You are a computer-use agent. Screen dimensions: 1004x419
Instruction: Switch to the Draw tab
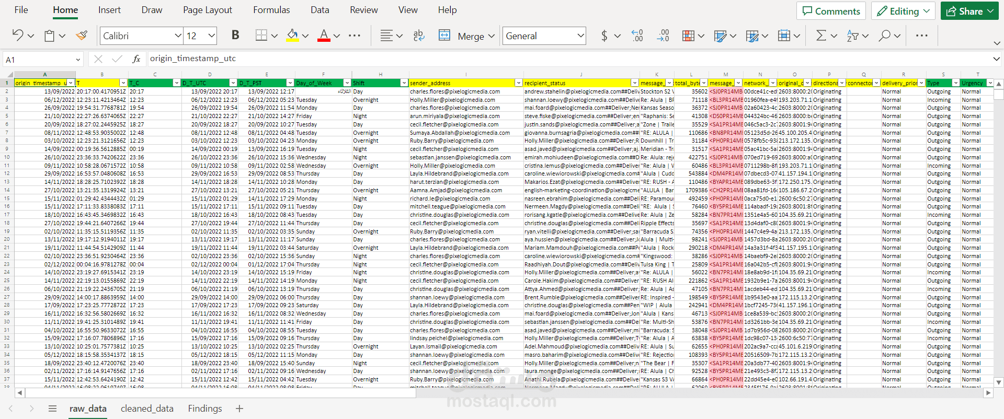[x=152, y=10]
